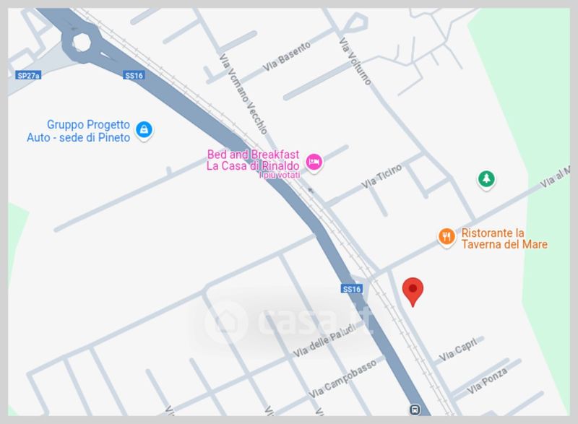Select the Via Ticino street label
The image size is (578, 424).
(381, 176)
